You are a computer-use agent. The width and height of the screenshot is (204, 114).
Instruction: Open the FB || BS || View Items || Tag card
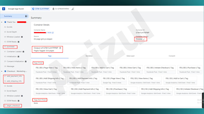pos(74,70)
